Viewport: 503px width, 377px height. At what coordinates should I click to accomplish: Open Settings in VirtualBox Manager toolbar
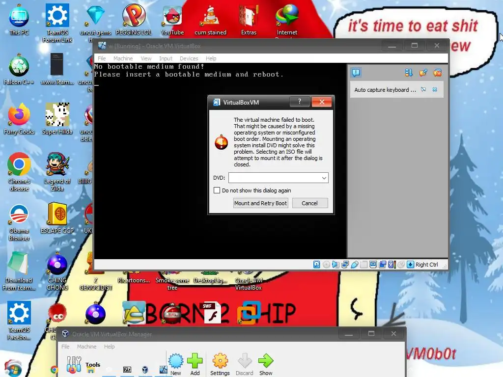click(x=220, y=364)
